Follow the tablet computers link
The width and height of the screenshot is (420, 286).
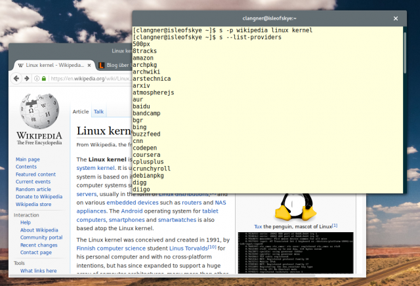coord(210,211)
